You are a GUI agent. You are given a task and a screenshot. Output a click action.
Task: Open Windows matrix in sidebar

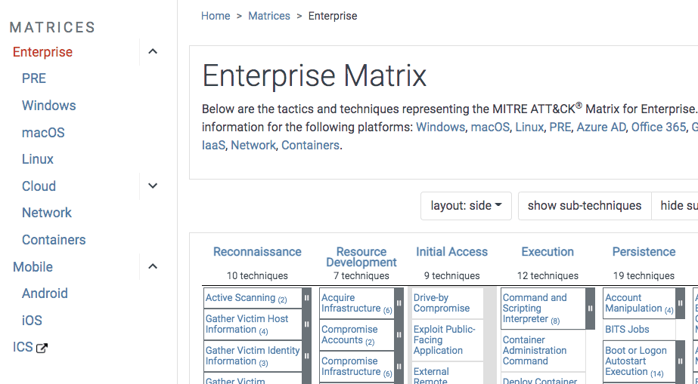coord(49,106)
